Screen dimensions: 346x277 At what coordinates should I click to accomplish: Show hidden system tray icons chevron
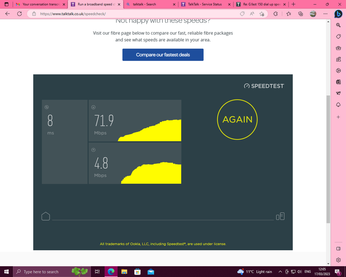280,272
